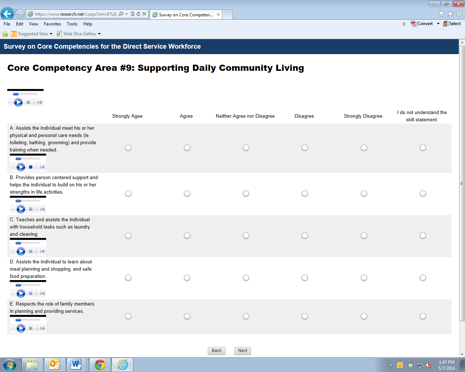Viewport: 465px width, 372px height.
Task: Open Internet Explorer home page icon
Action: (441, 14)
